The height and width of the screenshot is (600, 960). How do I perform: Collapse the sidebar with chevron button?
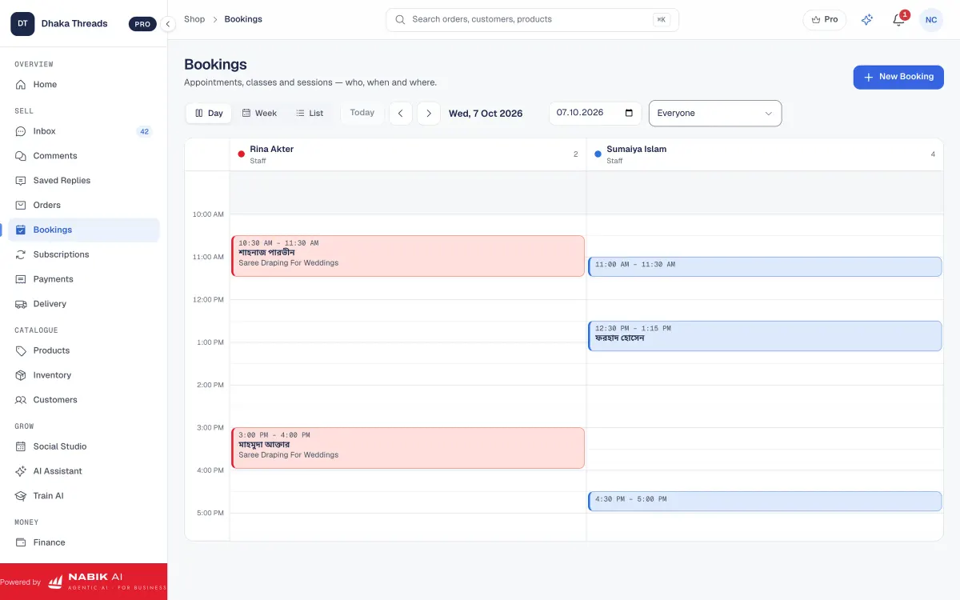(168, 24)
